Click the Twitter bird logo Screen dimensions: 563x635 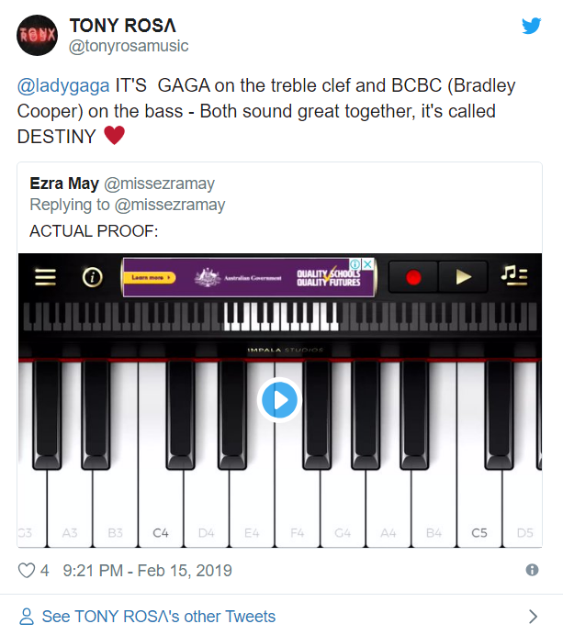[531, 26]
